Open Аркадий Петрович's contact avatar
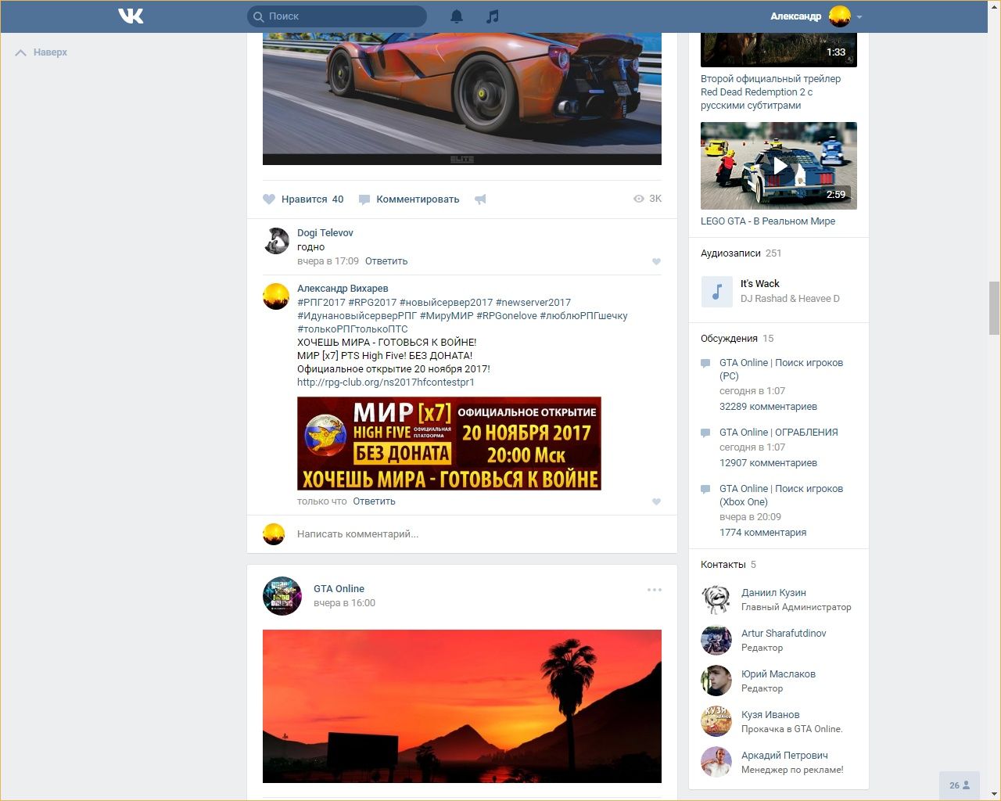The image size is (1001, 801). (716, 763)
